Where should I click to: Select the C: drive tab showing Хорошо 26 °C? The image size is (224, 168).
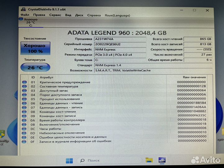pos(31,22)
